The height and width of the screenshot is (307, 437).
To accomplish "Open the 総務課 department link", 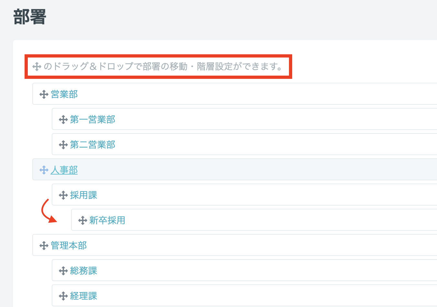I will (x=84, y=271).
